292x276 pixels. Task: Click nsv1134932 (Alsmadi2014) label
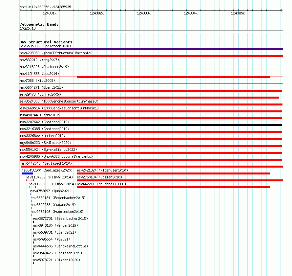point(49,177)
